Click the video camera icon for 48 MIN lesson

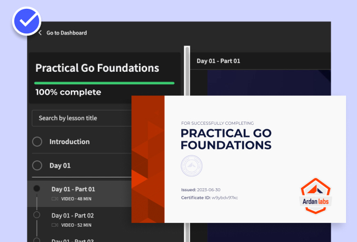tap(55, 199)
